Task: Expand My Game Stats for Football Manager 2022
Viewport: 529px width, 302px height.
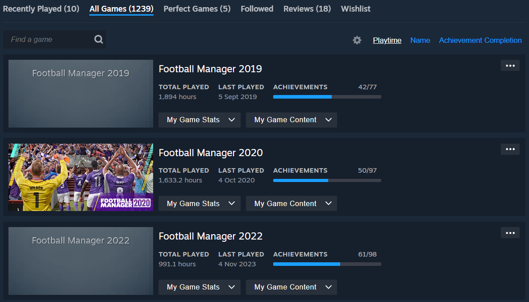Action: click(x=200, y=287)
